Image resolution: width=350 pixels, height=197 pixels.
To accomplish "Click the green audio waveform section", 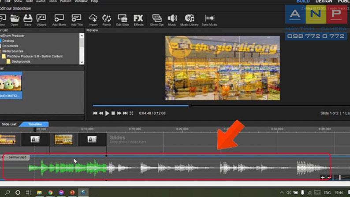I will (67, 168).
